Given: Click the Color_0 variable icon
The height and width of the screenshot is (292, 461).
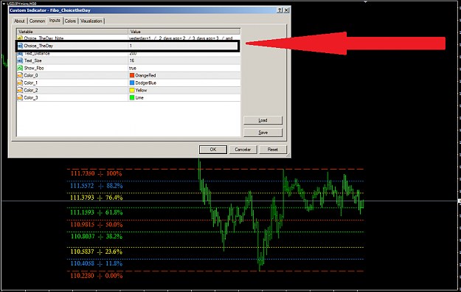Looking at the screenshot, I should (x=20, y=75).
